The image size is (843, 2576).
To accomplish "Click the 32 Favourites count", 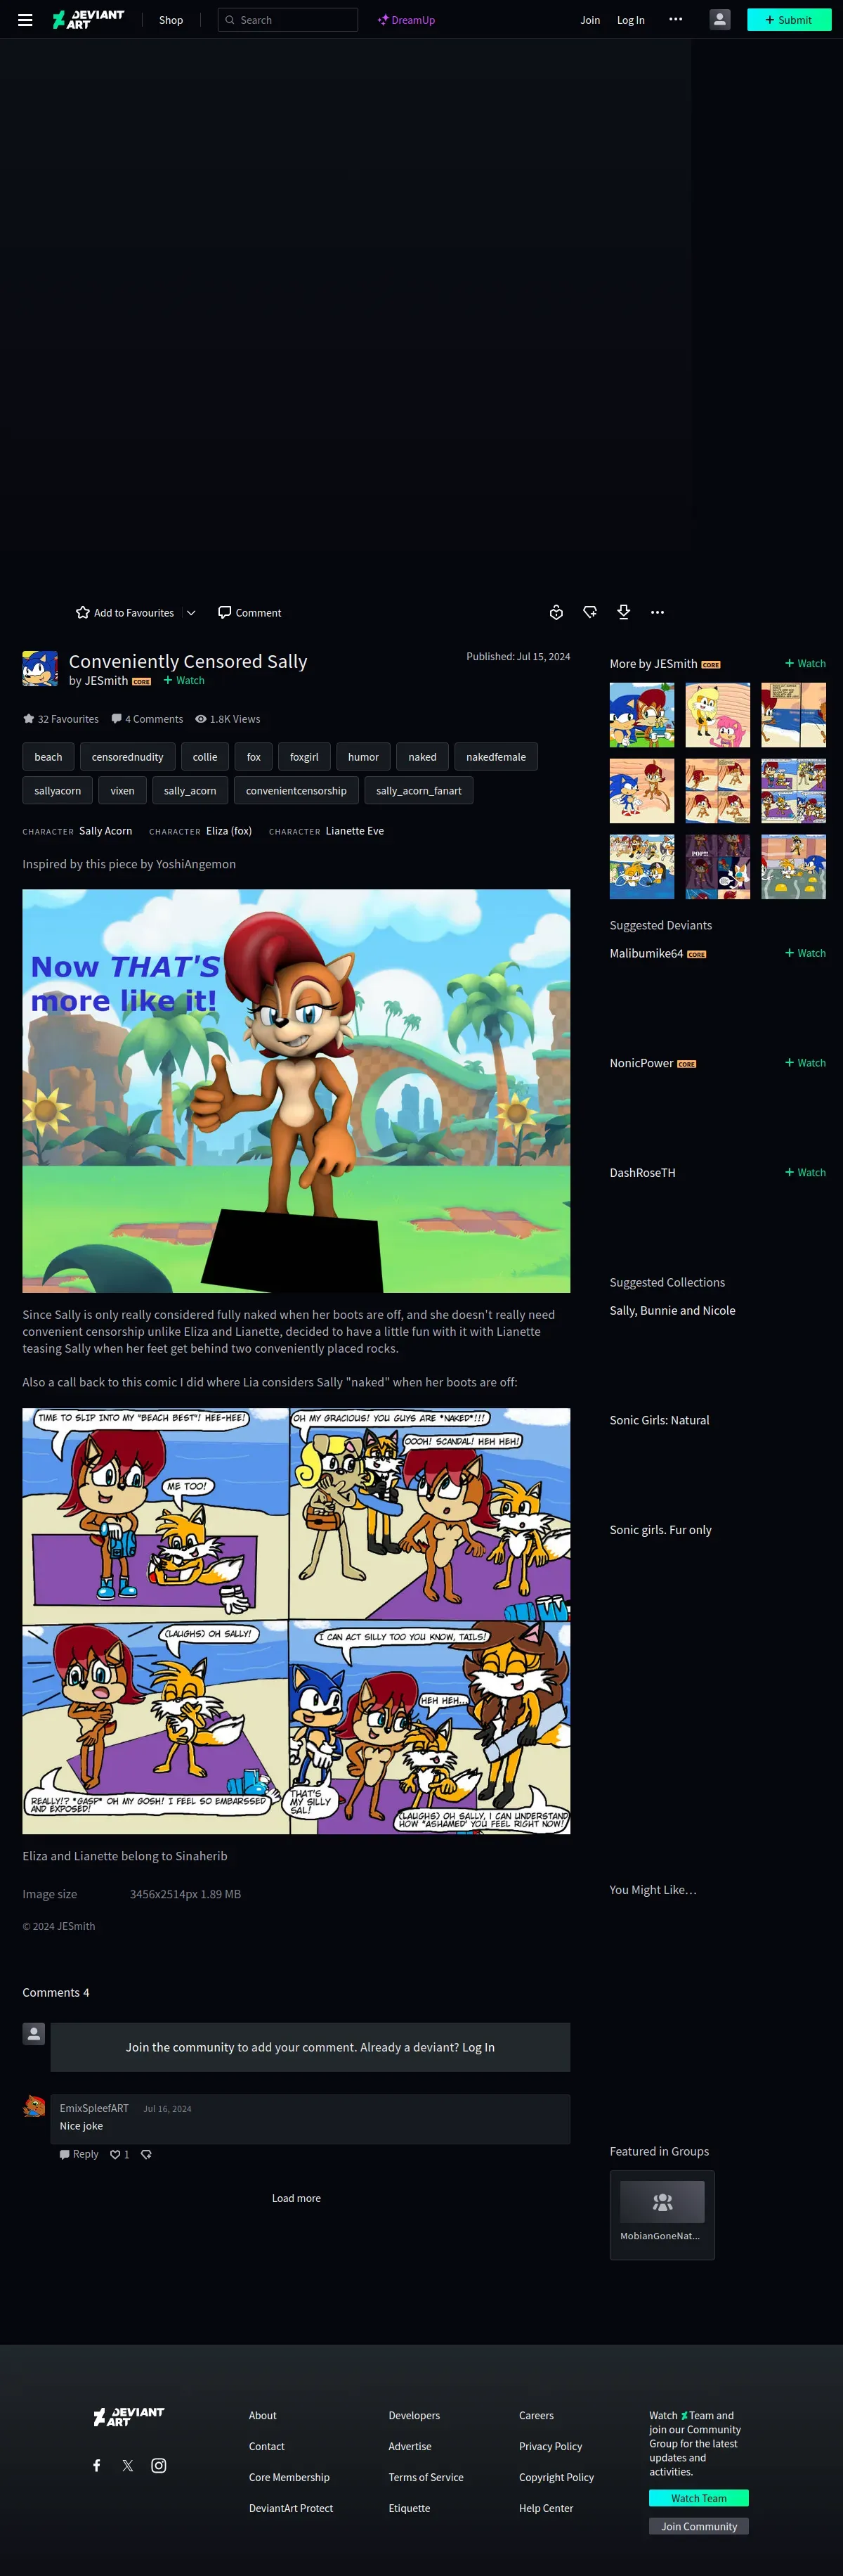I will tap(61, 719).
